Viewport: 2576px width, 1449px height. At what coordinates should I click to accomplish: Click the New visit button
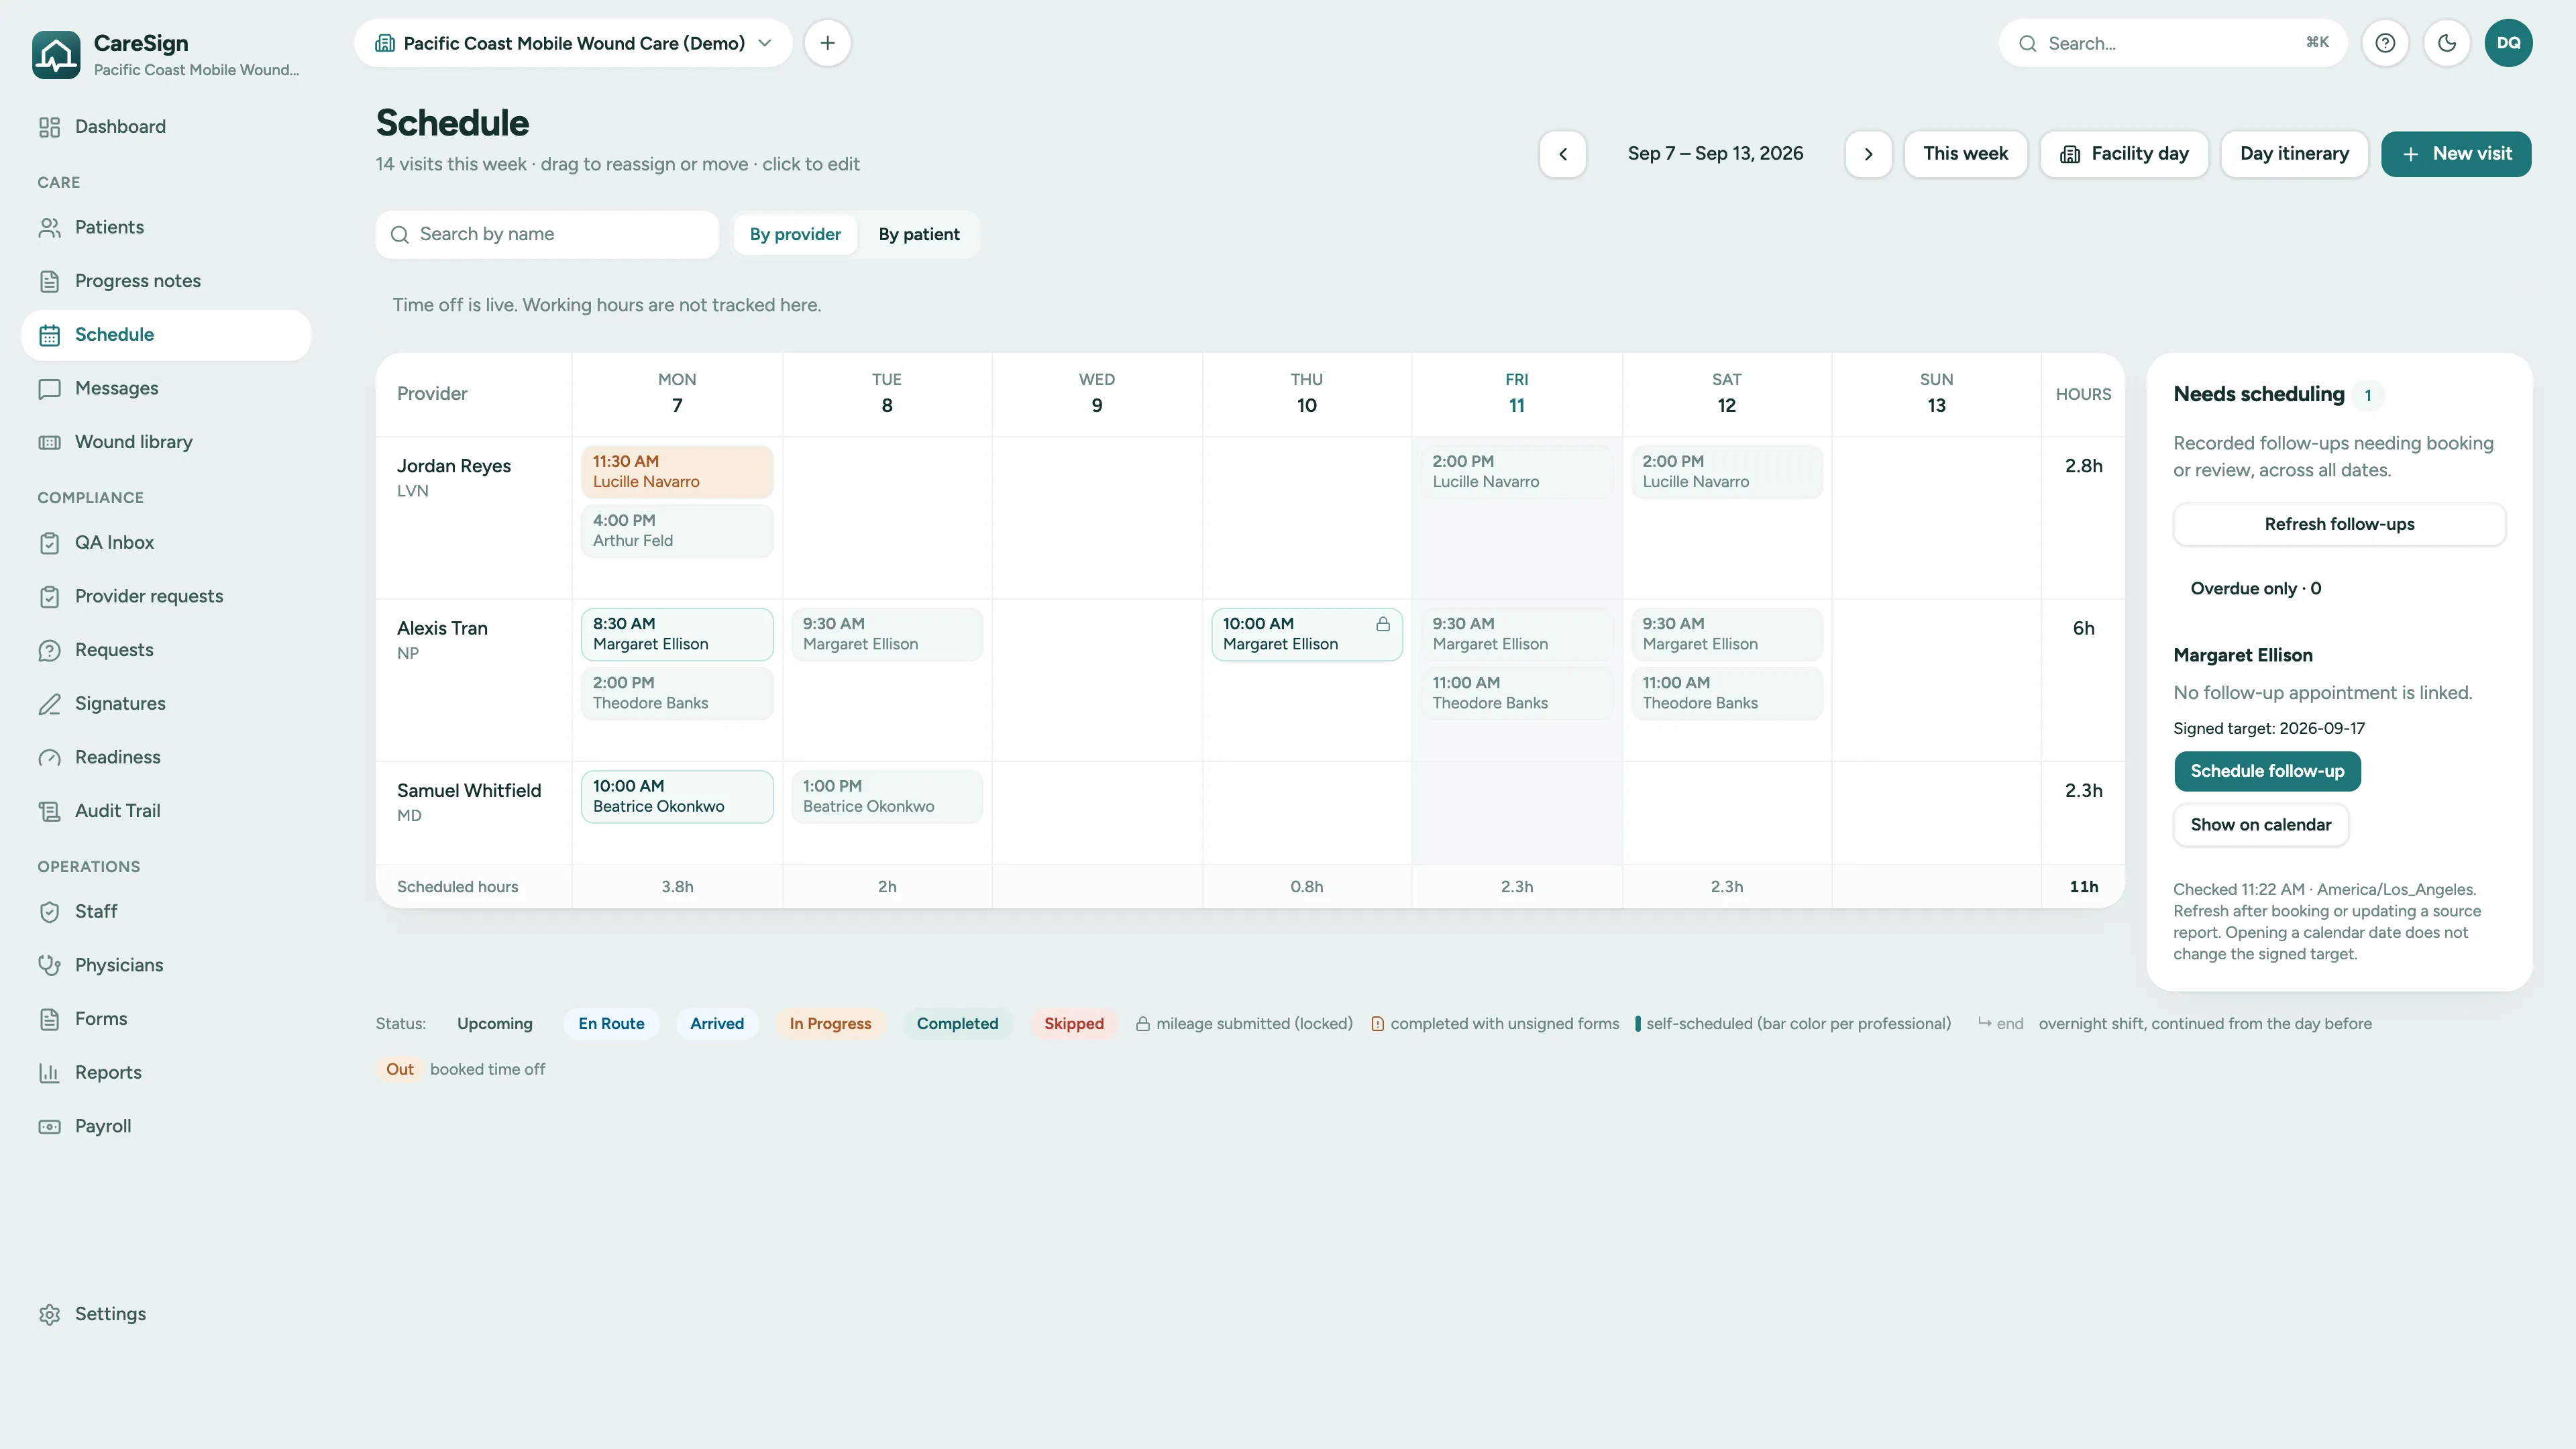pos(2456,154)
